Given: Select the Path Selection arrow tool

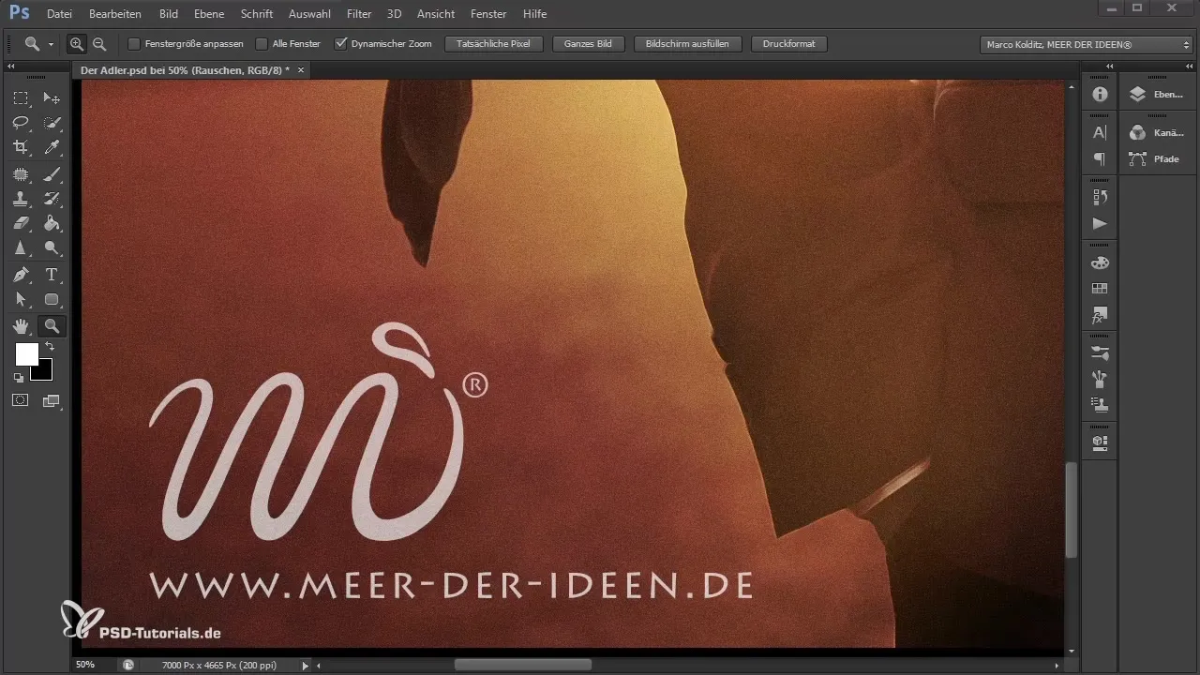Looking at the screenshot, I should click(21, 300).
